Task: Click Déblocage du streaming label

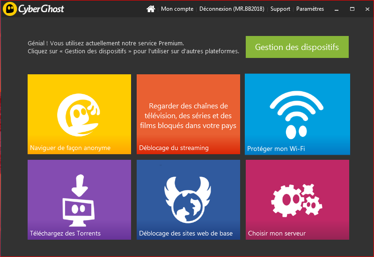Action: pos(174,148)
